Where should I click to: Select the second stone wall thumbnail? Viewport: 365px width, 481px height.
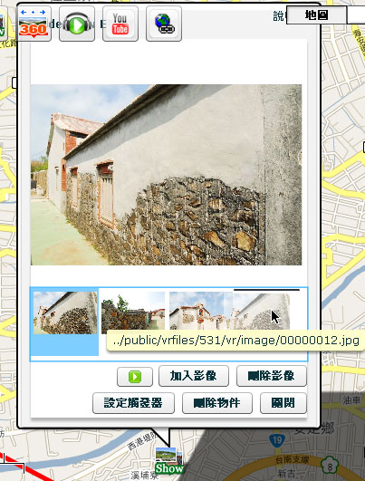click(x=133, y=313)
